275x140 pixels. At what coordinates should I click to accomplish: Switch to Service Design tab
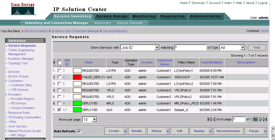[112, 16]
